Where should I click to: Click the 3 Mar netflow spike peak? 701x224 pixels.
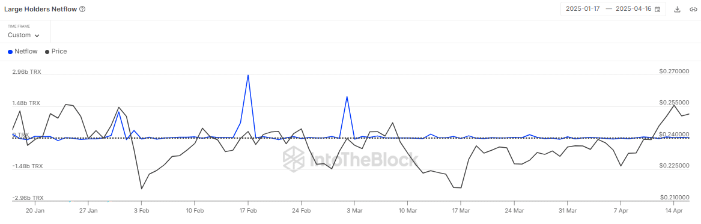(x=347, y=97)
